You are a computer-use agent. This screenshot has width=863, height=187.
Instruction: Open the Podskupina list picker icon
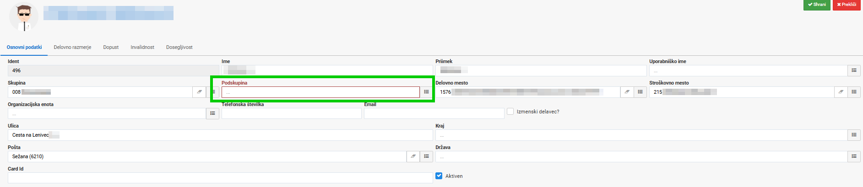(426, 92)
